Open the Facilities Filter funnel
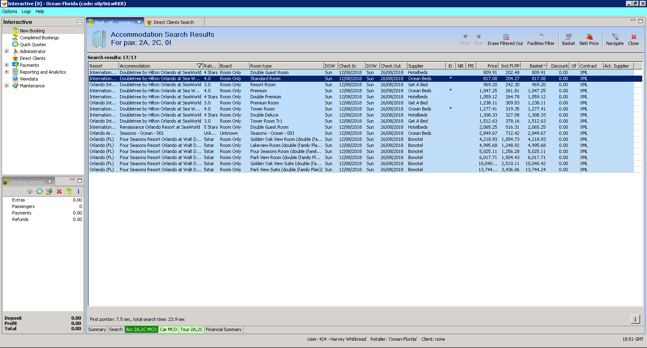Viewport: 647px width, 348px height. [541, 39]
